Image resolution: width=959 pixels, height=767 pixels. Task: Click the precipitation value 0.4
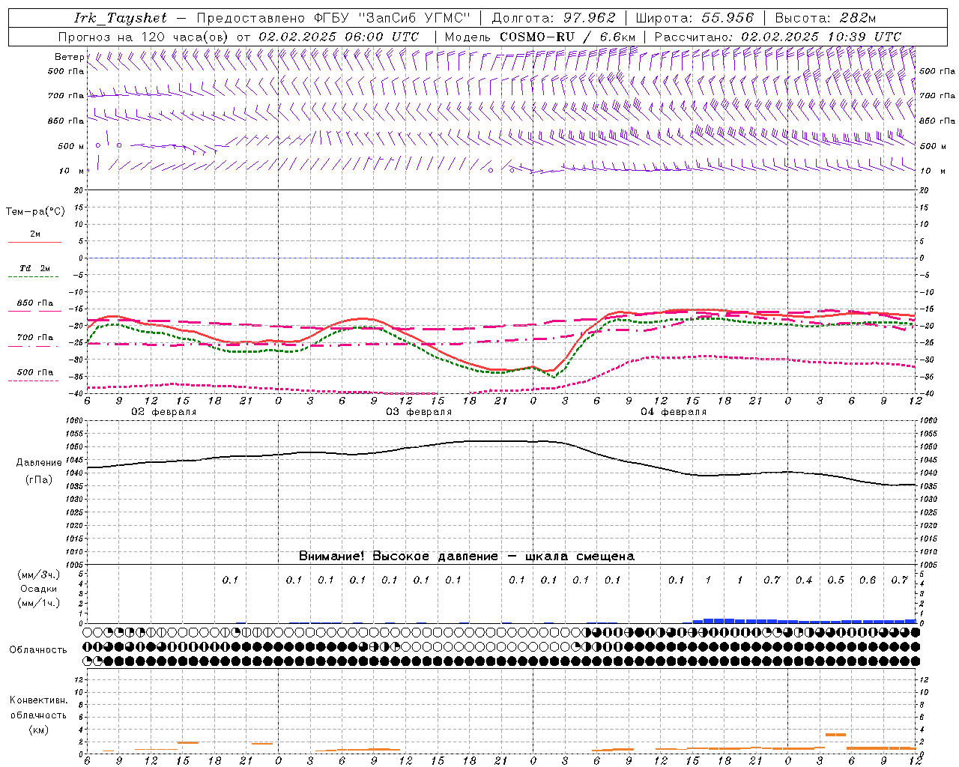(804, 580)
